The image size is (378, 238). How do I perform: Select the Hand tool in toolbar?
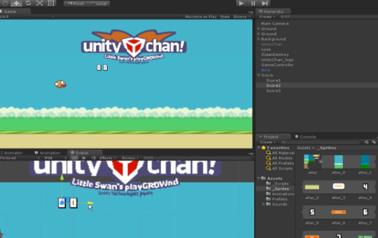5,3
